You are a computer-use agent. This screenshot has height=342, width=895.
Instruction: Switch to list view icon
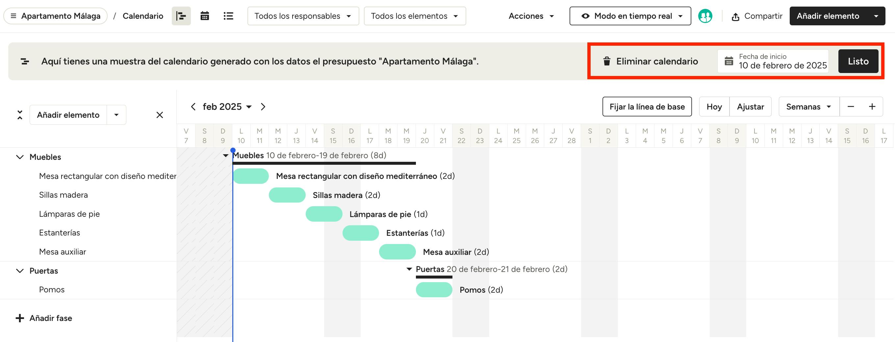tap(228, 16)
